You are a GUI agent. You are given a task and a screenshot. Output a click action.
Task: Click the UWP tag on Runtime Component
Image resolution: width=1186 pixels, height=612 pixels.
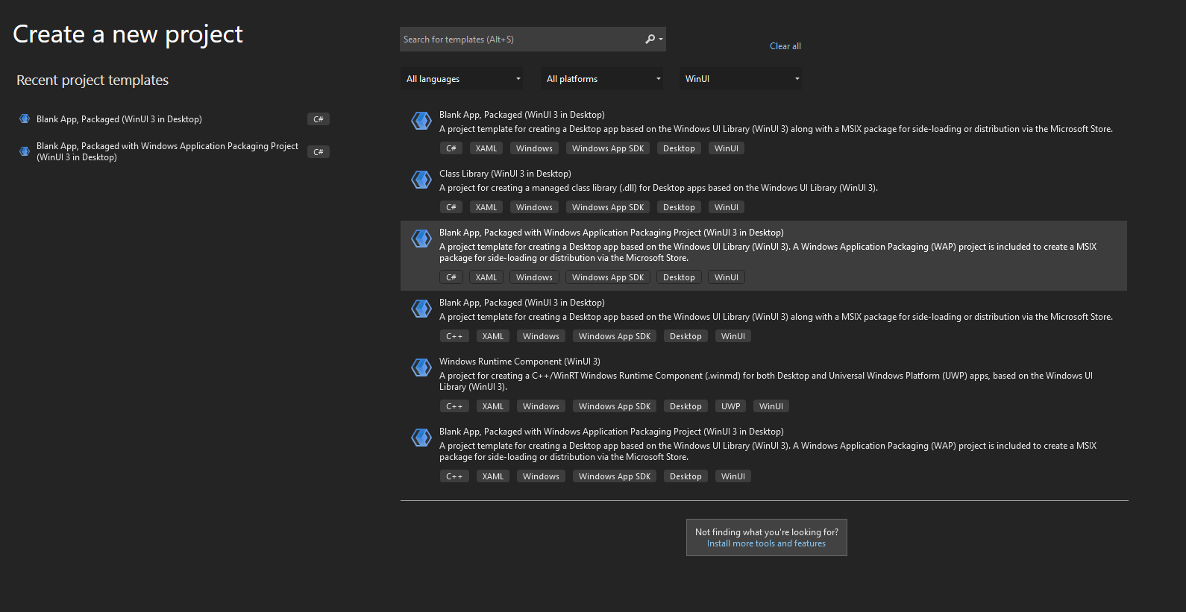tap(730, 406)
